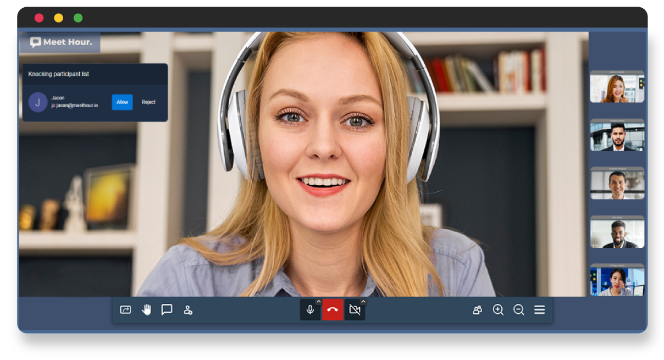This screenshot has width=664, height=360.
Task: Select the top participant thumbnail
Action: pyautogui.click(x=617, y=87)
